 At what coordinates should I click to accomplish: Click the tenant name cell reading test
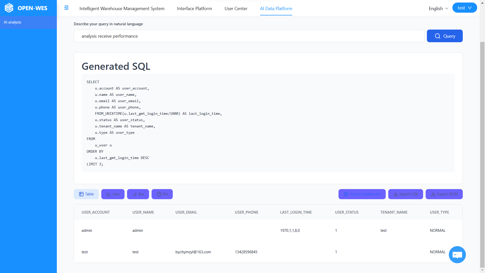(384, 231)
